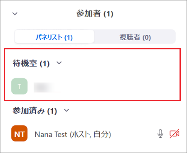This screenshot has width=187, height=153.
Task: Collapse the 待機室 section chevron
Action: [59, 63]
